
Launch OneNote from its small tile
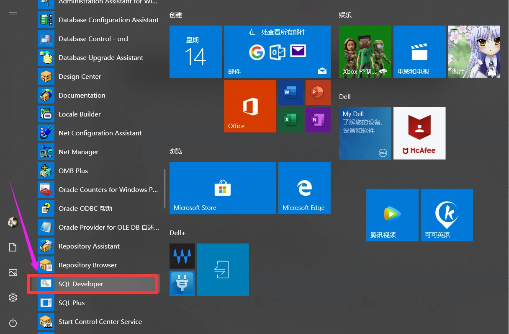click(318, 120)
